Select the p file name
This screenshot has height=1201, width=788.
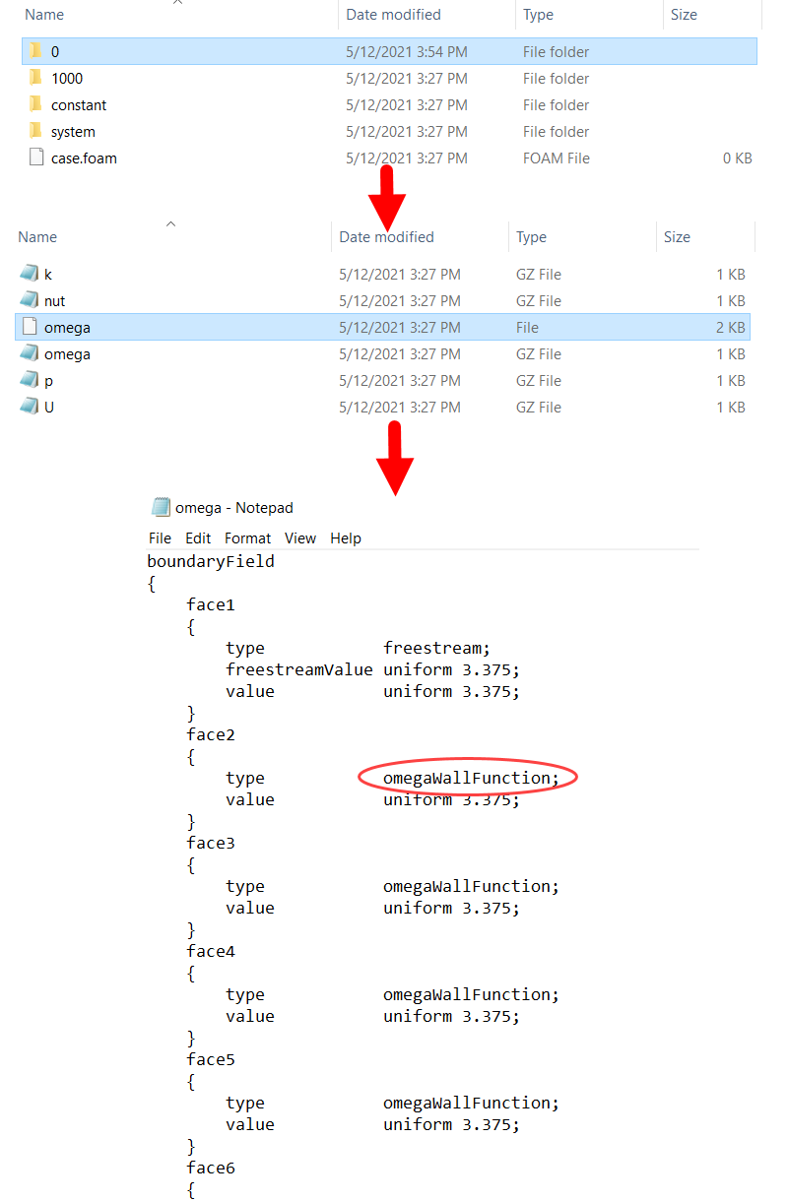pos(48,380)
